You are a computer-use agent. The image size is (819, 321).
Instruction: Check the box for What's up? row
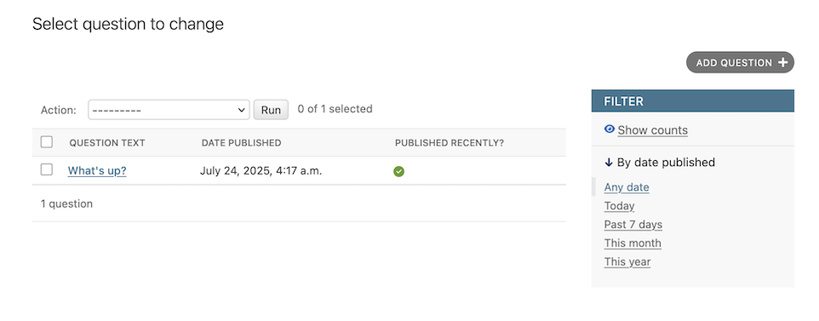(47, 169)
